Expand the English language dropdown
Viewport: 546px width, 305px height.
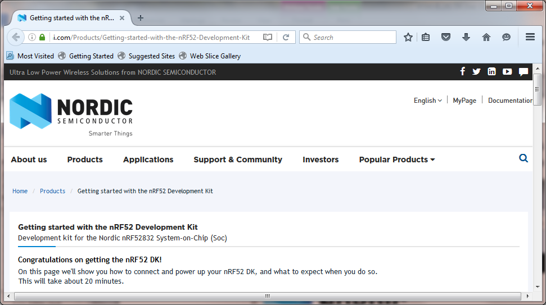pyautogui.click(x=427, y=101)
